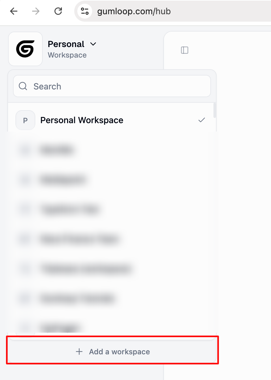Click the browser forward arrow
Screen dimensions: 271x380
[36, 11]
